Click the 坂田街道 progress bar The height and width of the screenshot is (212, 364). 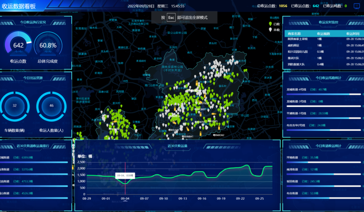(324, 186)
